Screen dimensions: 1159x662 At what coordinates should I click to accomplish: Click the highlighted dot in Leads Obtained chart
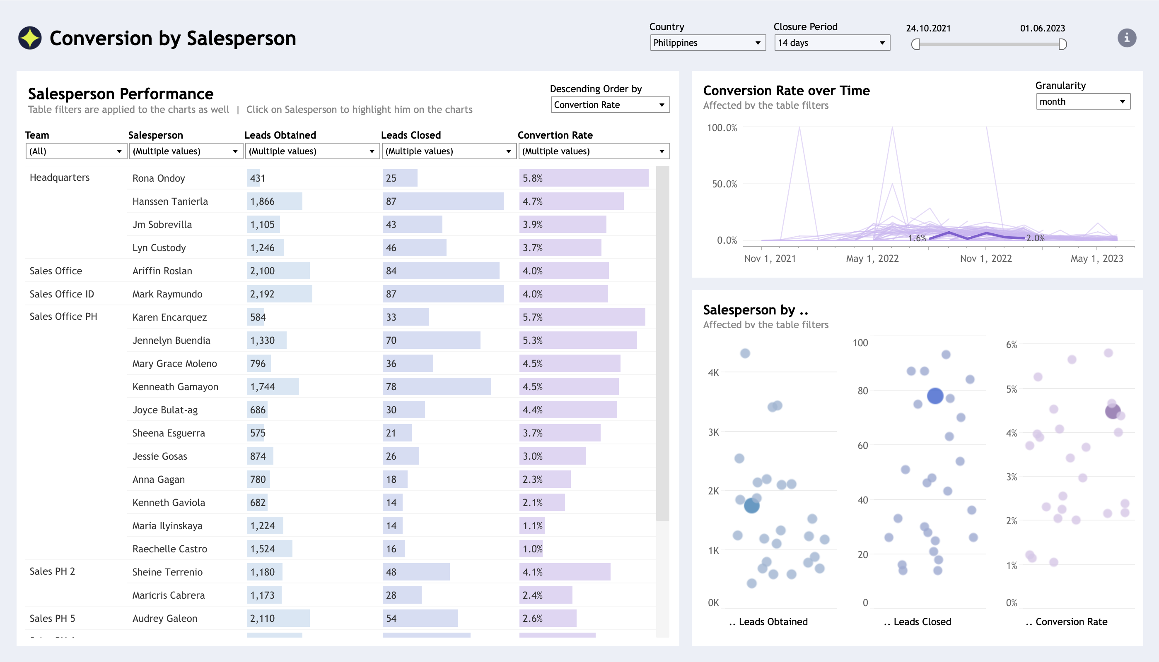click(x=751, y=506)
